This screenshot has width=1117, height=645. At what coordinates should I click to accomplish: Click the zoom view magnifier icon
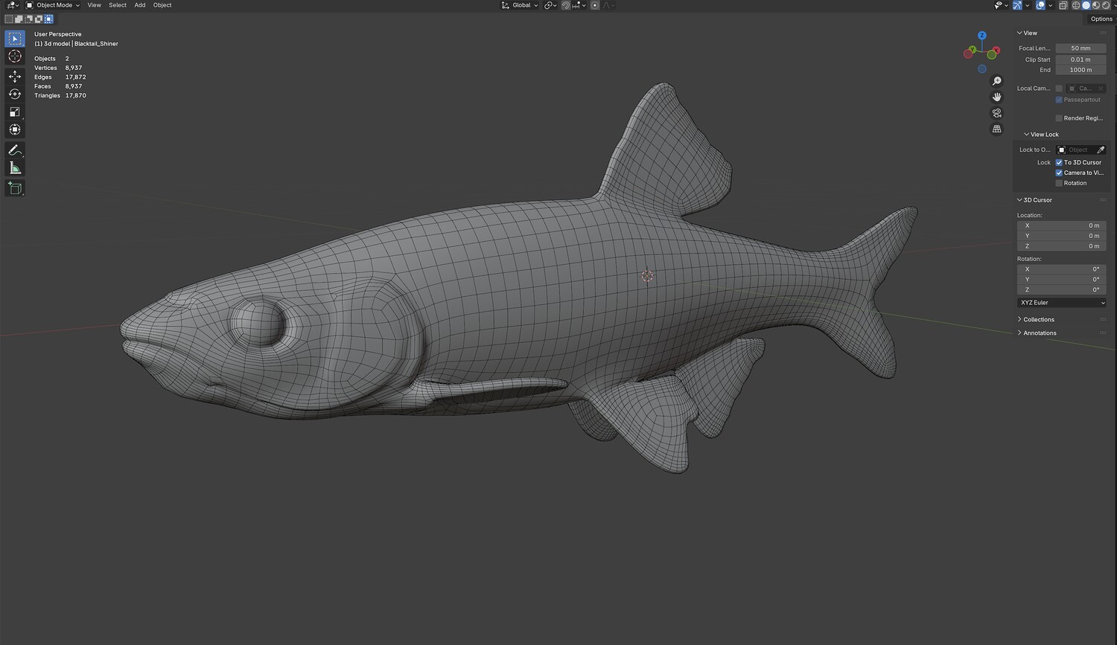click(997, 81)
